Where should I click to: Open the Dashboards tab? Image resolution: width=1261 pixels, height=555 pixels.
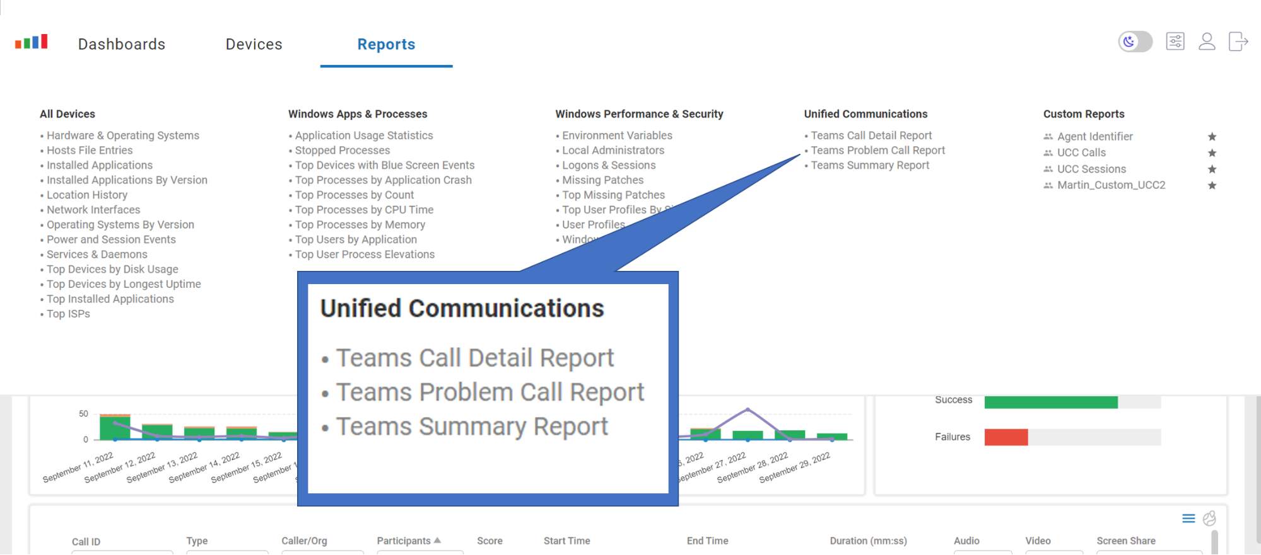(x=122, y=44)
